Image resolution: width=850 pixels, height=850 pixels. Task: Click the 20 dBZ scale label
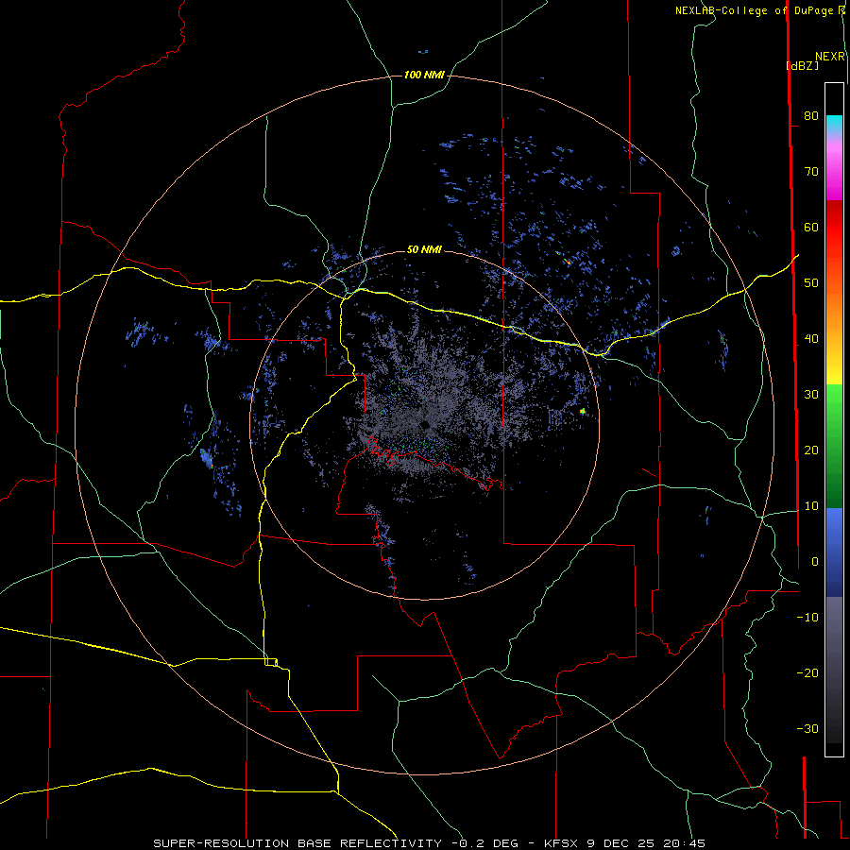pos(811,450)
